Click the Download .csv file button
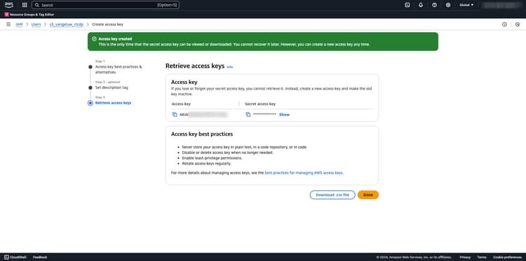 [332, 195]
